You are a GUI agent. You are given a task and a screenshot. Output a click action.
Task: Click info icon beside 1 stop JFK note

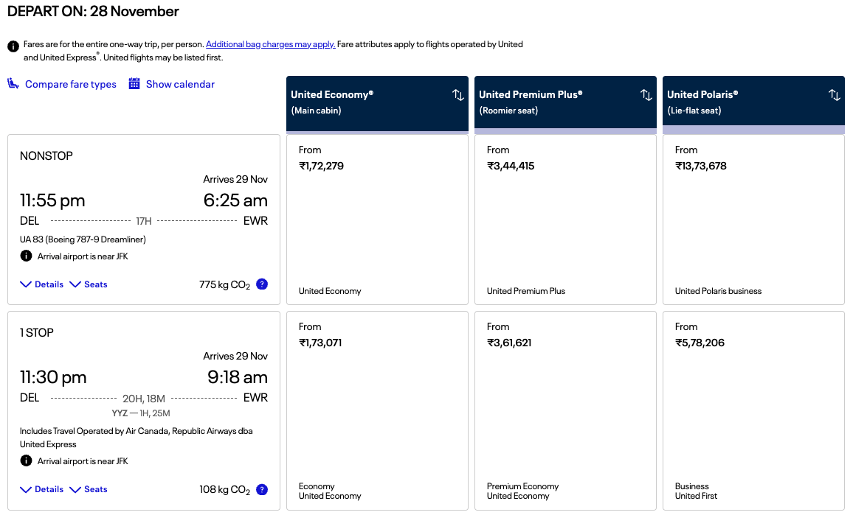(26, 460)
